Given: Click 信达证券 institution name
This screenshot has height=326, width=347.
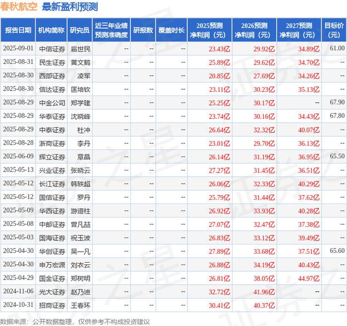Looking at the screenshot, I should tap(52, 89).
